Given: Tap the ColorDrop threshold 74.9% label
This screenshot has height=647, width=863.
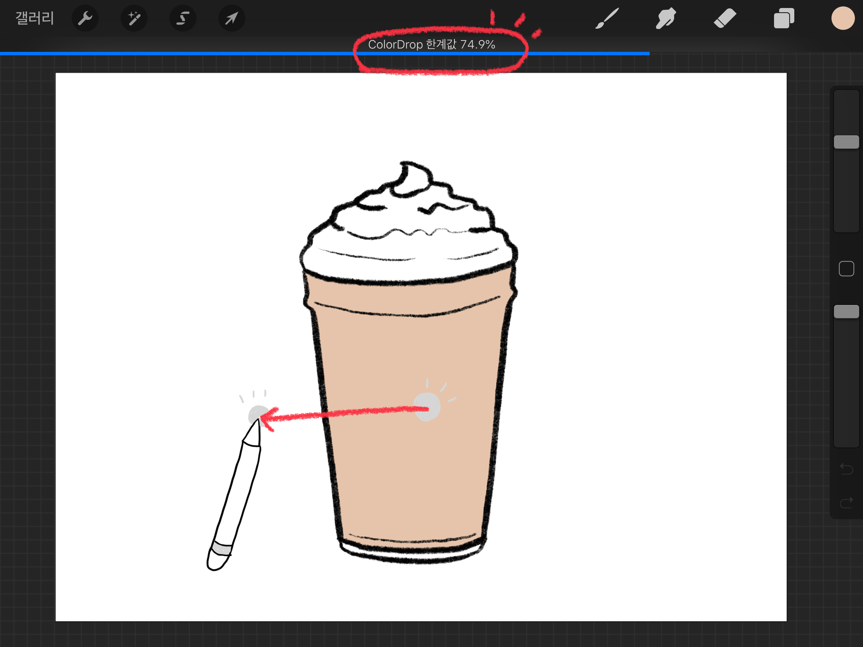Looking at the screenshot, I should click(x=431, y=44).
